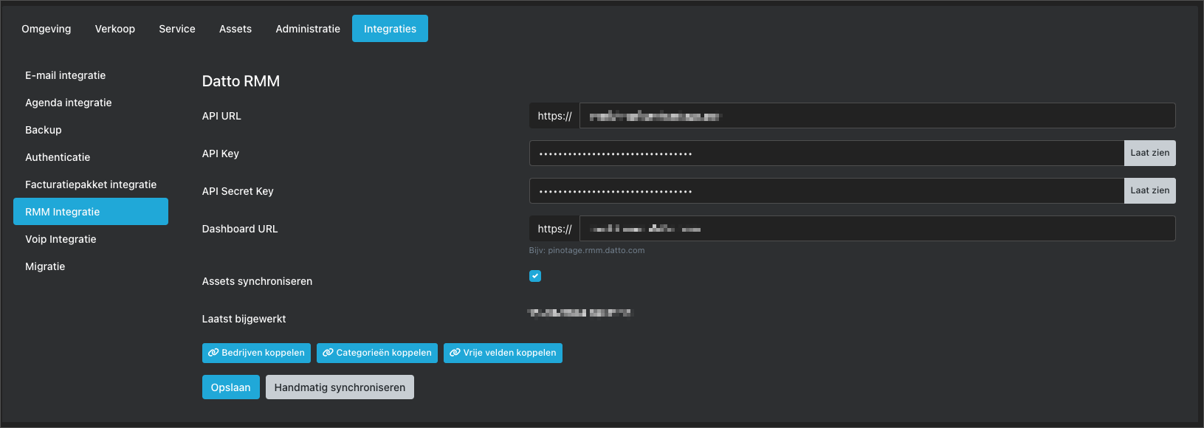Click the https:// prefix of API URL
Screen dimensions: 1204x428
click(x=554, y=116)
